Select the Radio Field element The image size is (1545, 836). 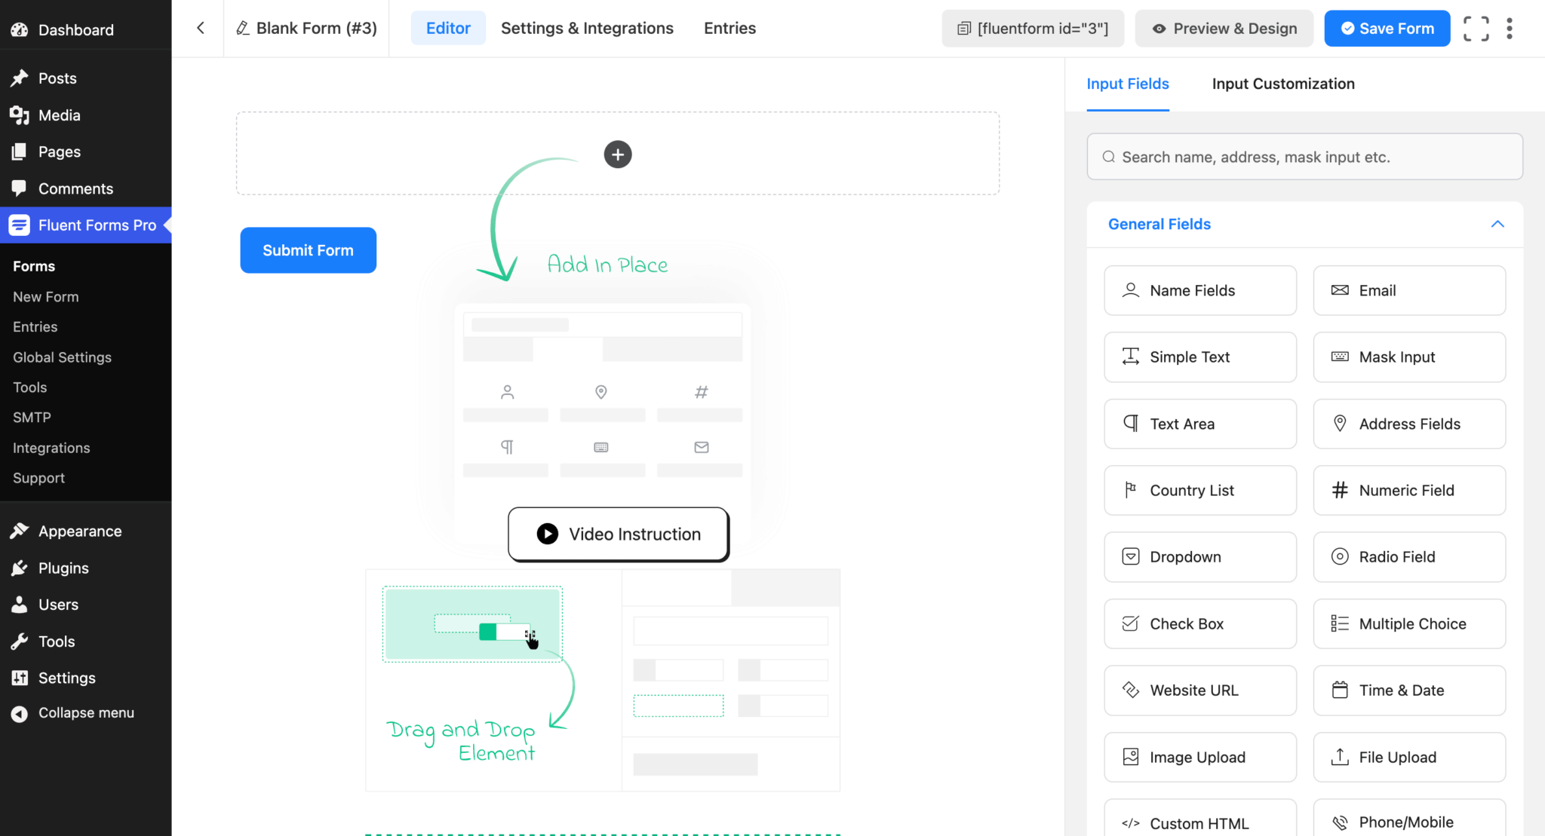1408,556
